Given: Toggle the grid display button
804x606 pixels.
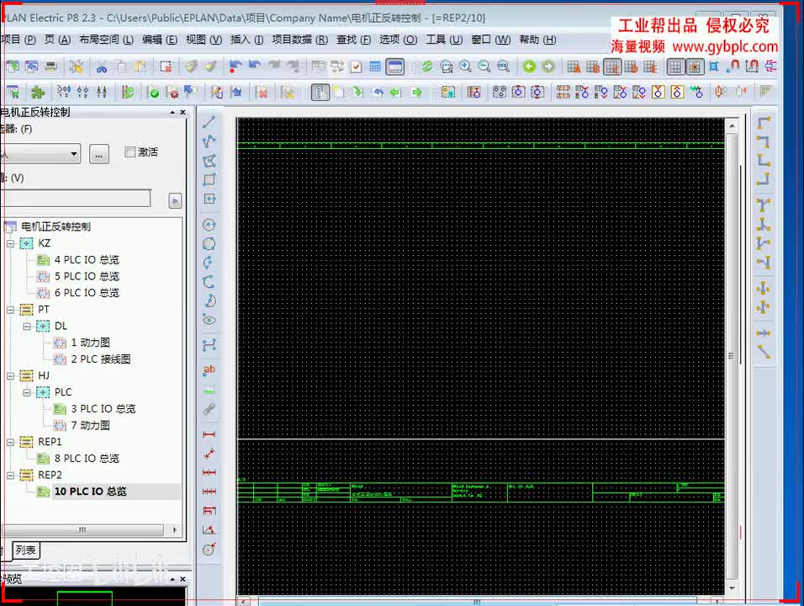Looking at the screenshot, I should 675,66.
